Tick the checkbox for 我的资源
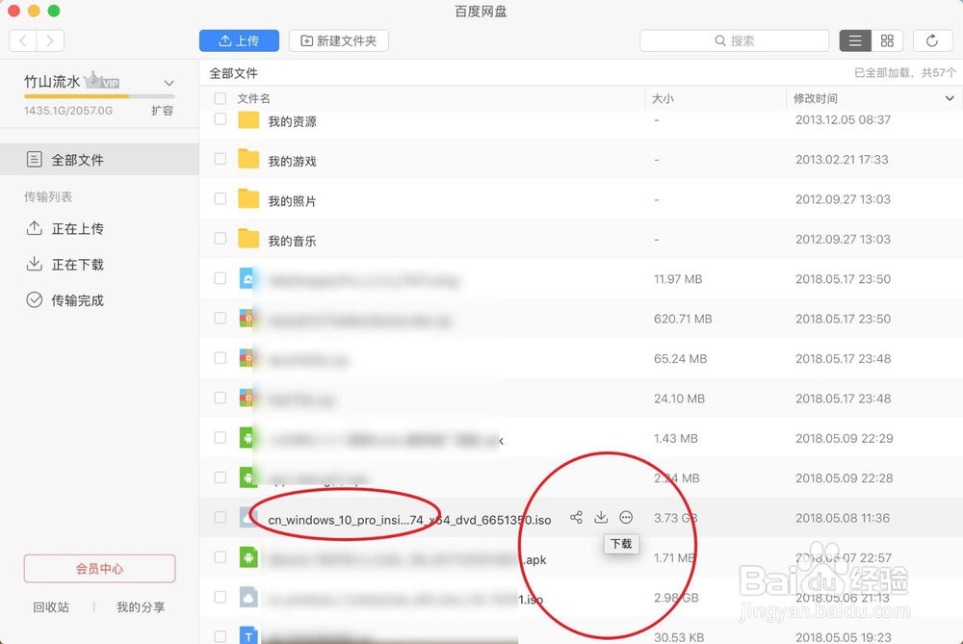 [220, 119]
